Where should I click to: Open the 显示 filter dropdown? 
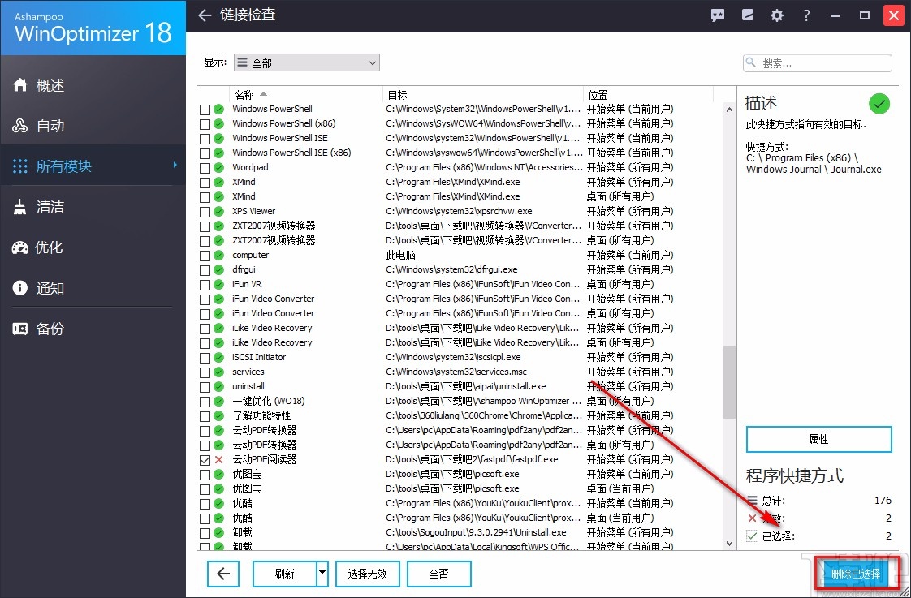[307, 62]
